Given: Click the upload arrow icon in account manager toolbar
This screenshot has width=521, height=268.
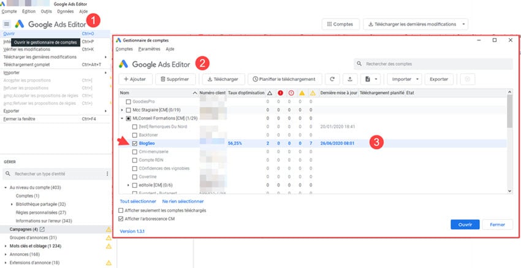Looking at the screenshot, I should (x=350, y=79).
